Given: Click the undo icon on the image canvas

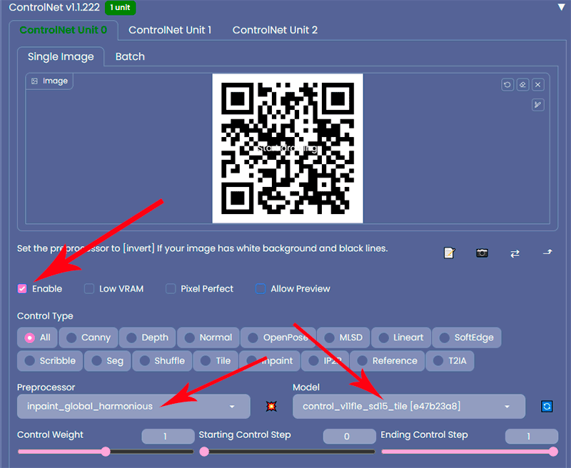Looking at the screenshot, I should tap(507, 85).
